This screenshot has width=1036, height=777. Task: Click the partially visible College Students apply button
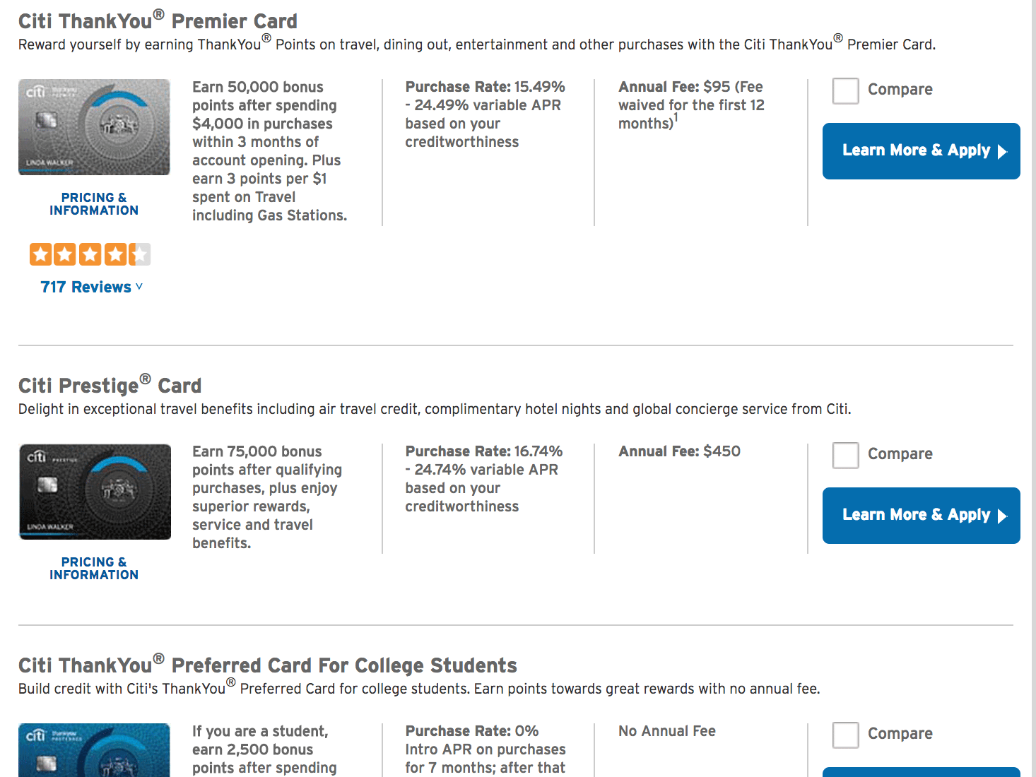tap(921, 772)
